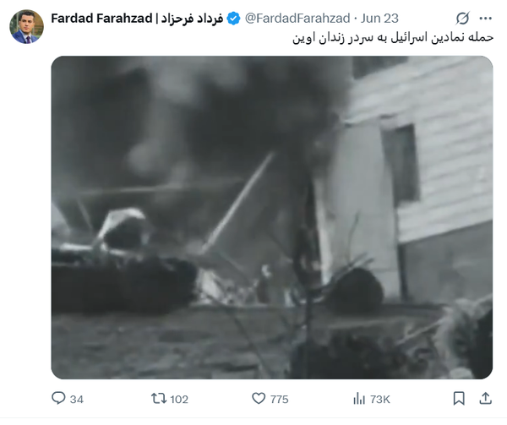The width and height of the screenshot is (507, 425).
Task: Click the Grok explain-post icon
Action: (x=462, y=19)
